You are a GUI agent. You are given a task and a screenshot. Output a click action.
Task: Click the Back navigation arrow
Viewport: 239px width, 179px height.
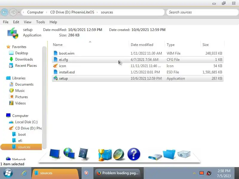(x=4, y=12)
